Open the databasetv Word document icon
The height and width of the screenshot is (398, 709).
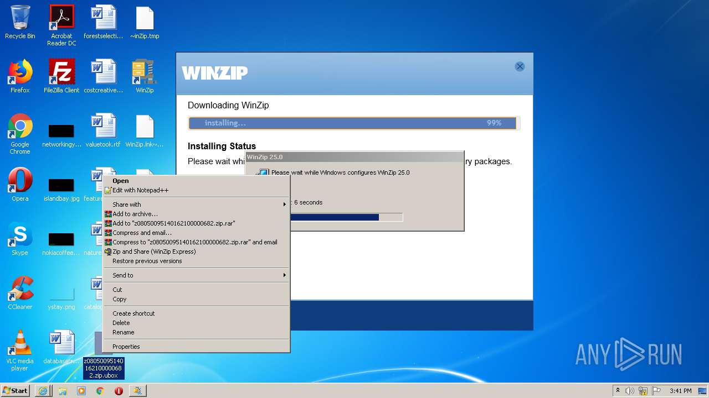[x=61, y=347]
